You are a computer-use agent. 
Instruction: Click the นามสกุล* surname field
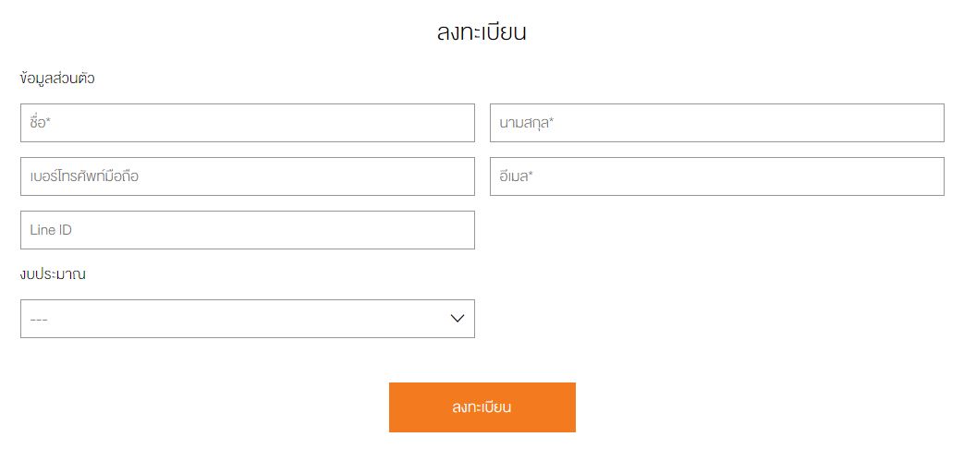point(716,123)
